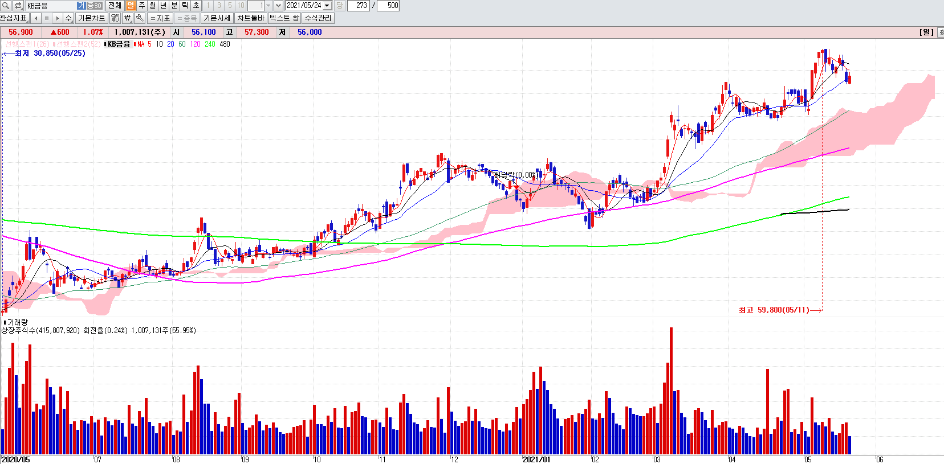The width and height of the screenshot is (944, 464).
Task: Click the 2020/05 timeline label
Action: (x=15, y=459)
